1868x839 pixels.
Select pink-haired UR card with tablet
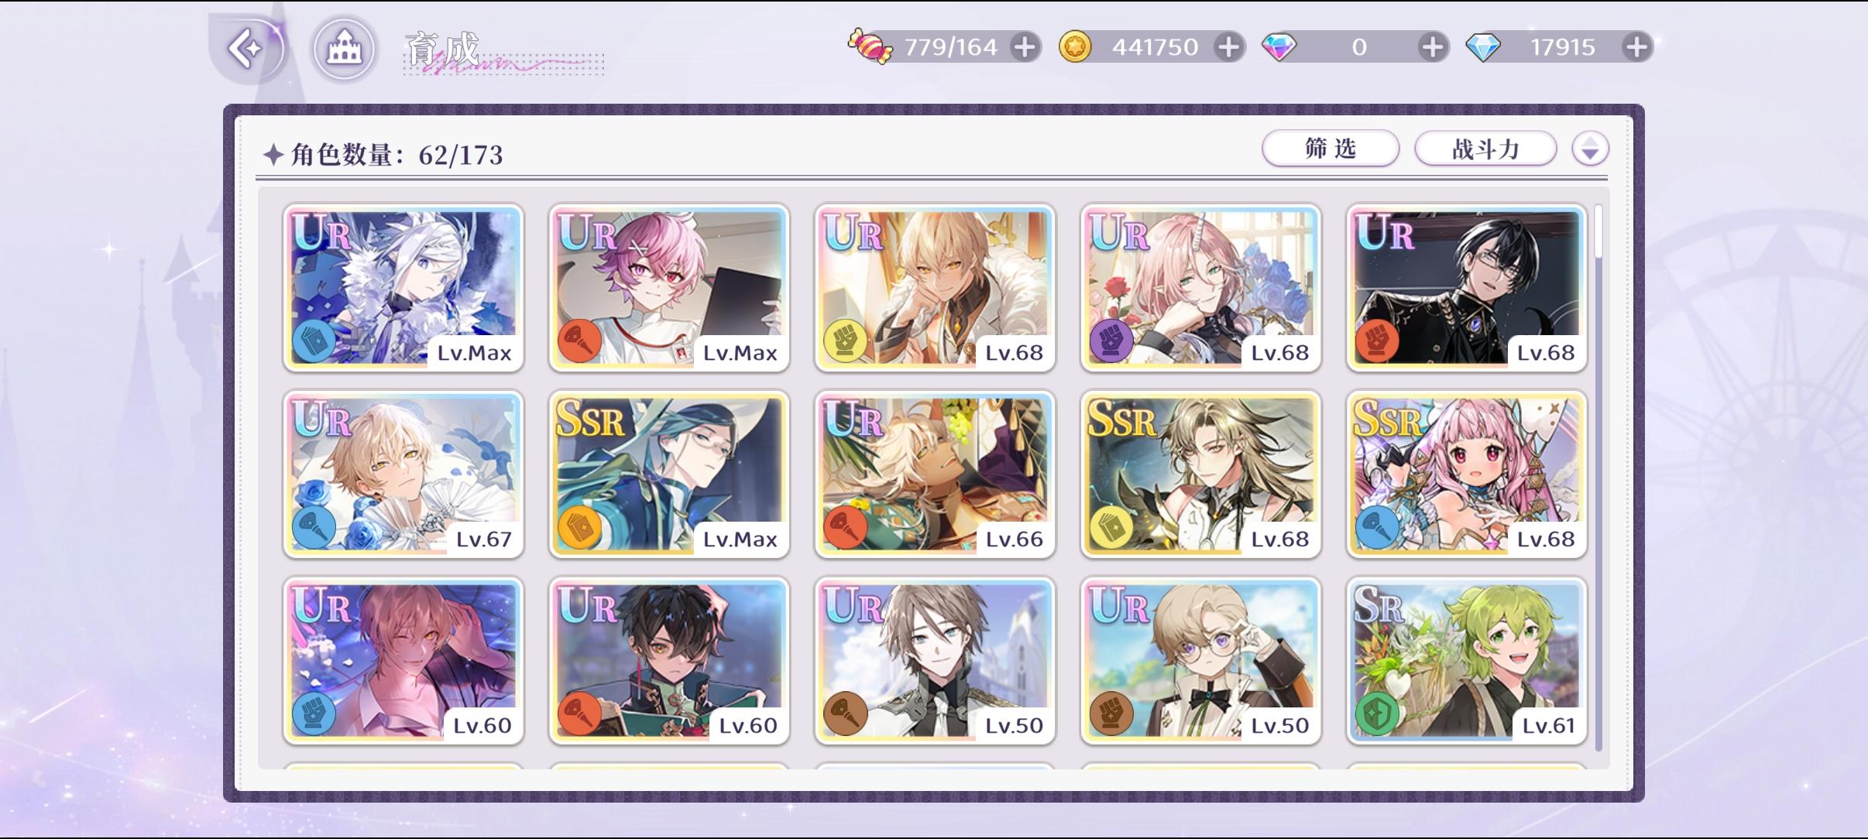tap(669, 288)
